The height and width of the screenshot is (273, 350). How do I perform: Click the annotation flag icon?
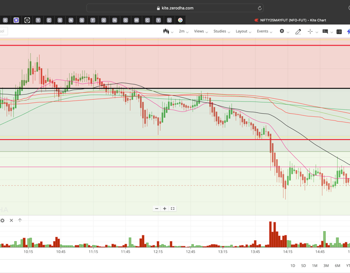click(x=325, y=31)
